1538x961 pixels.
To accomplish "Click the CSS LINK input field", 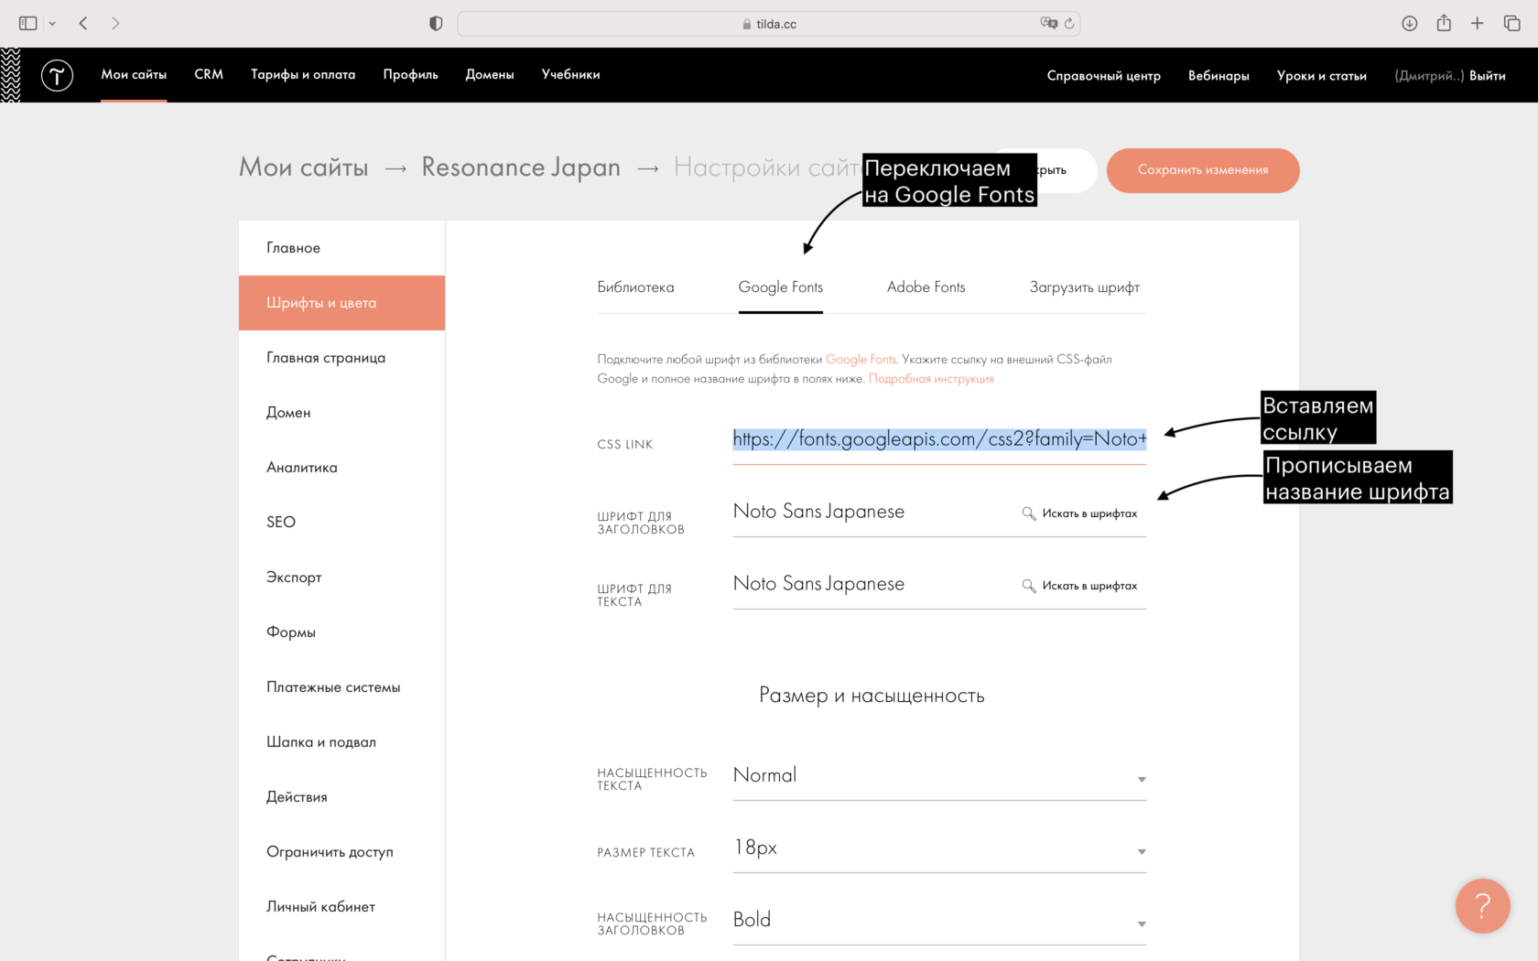I will pyautogui.click(x=939, y=440).
